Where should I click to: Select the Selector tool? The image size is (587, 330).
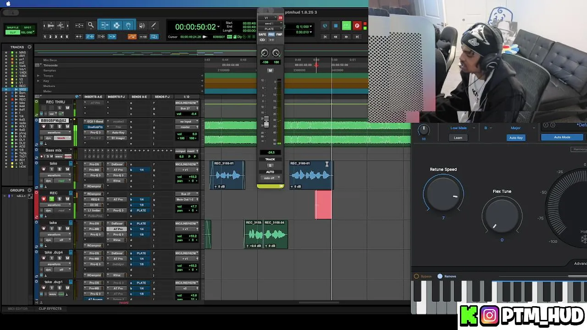click(x=116, y=26)
